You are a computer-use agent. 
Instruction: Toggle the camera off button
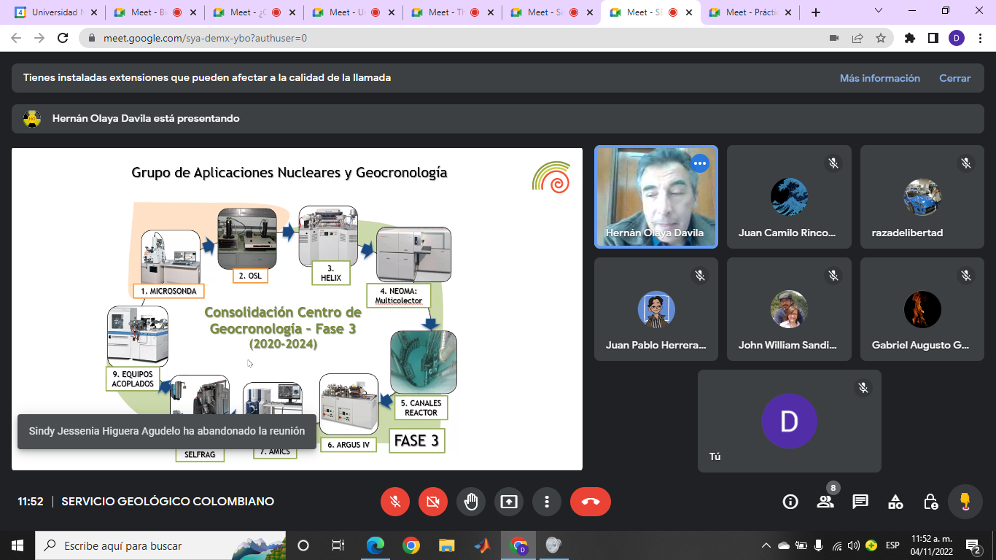tap(433, 502)
